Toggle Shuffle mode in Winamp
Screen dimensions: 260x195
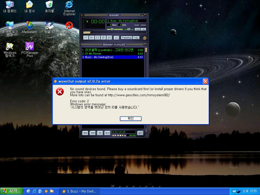point(127,38)
